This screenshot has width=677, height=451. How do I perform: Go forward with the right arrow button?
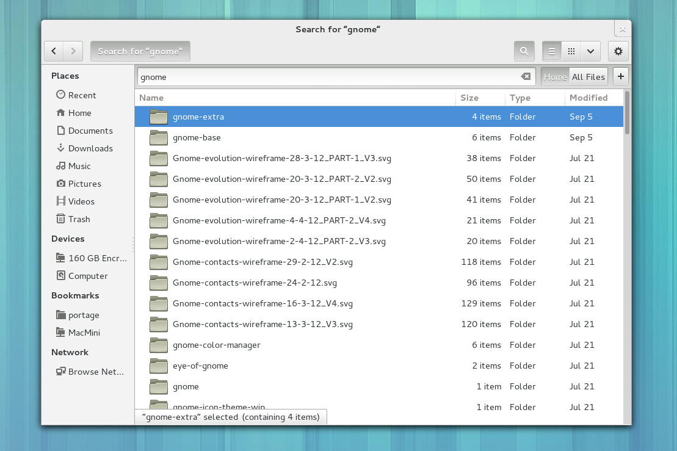click(x=73, y=51)
